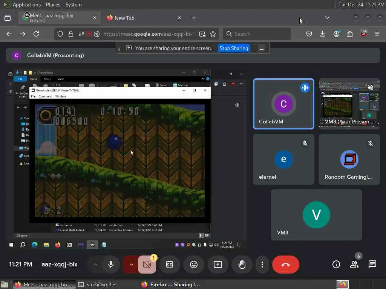386x289 pixels.
Task: Expand video settings chevron beside camera
Action: click(x=131, y=265)
